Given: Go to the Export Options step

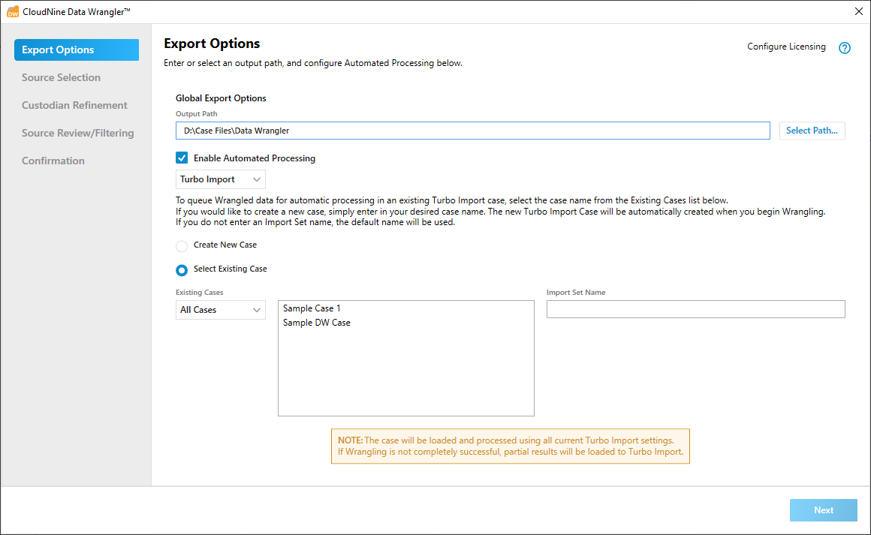Looking at the screenshot, I should coord(77,50).
